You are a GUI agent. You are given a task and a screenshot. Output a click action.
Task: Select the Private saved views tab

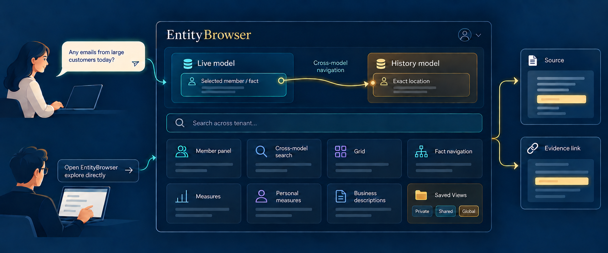422,211
